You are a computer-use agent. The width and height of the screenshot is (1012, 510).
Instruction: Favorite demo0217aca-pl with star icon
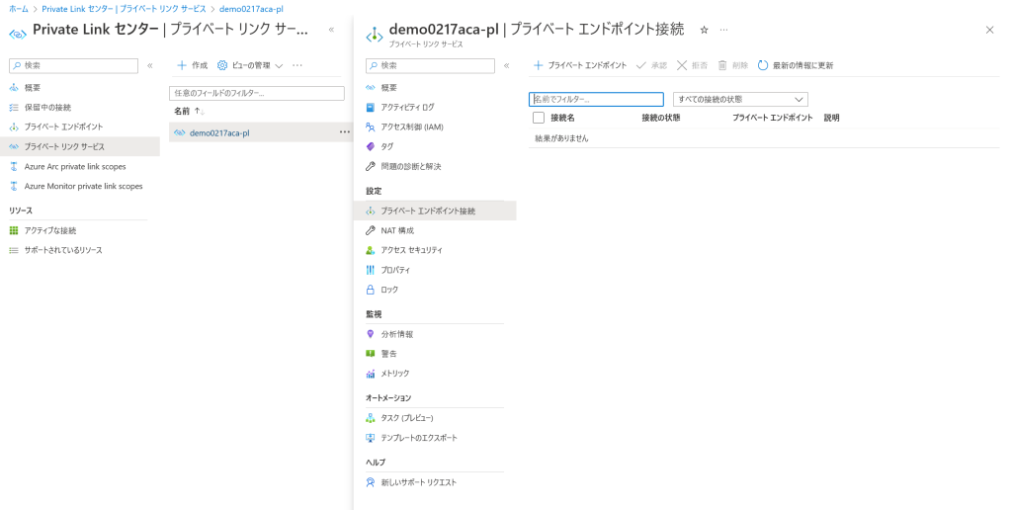704,30
